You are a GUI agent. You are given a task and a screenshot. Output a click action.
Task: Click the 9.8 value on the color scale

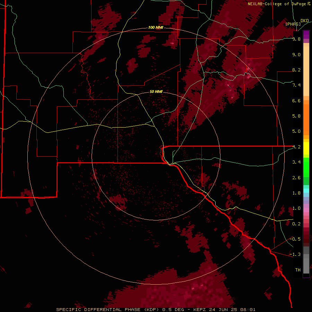[296, 39]
